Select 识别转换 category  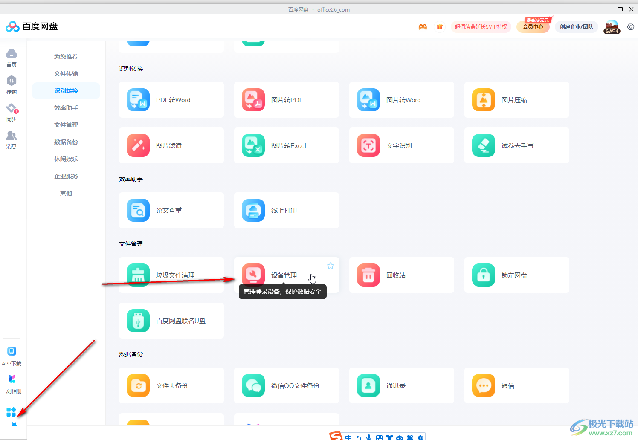(x=66, y=91)
